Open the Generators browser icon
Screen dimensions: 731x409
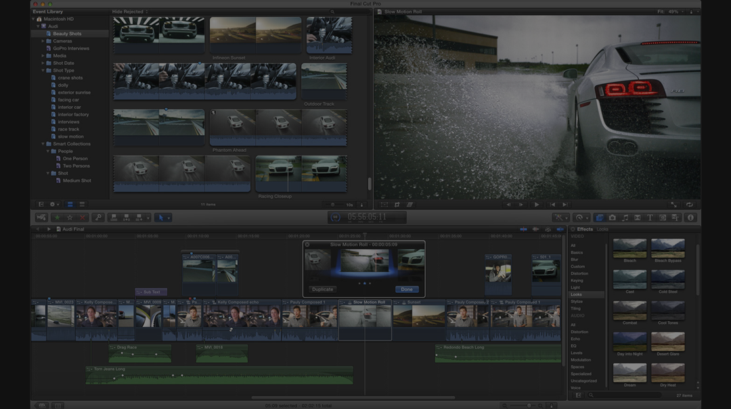(663, 218)
